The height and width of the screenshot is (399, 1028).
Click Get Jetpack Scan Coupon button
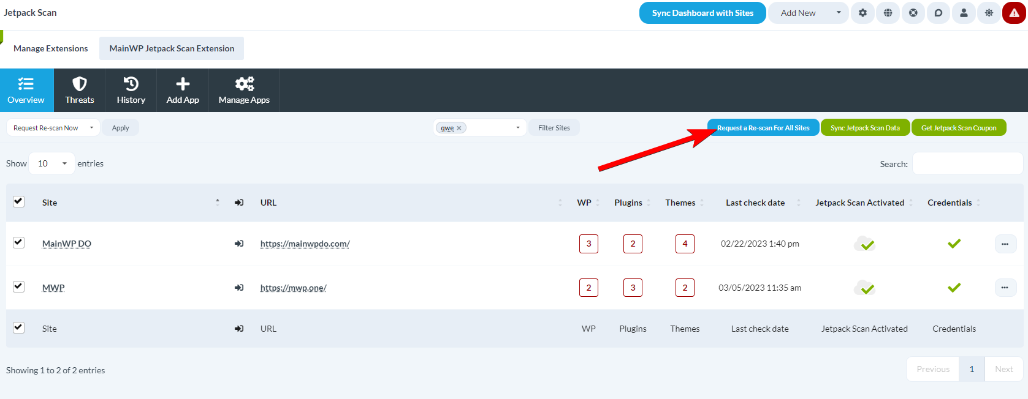click(959, 128)
